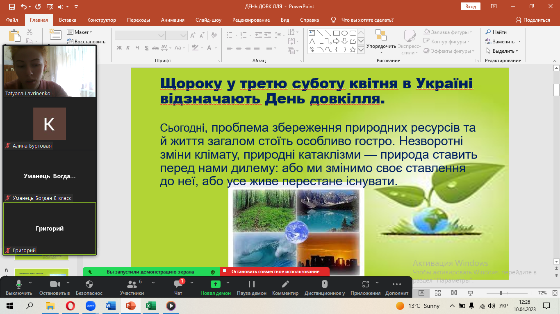Open Zoom chat with unread message
The height and width of the screenshot is (314, 560).
[178, 285]
